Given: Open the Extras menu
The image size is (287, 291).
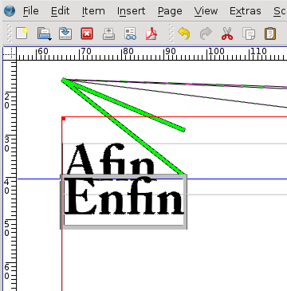Looking at the screenshot, I should click(x=246, y=11).
